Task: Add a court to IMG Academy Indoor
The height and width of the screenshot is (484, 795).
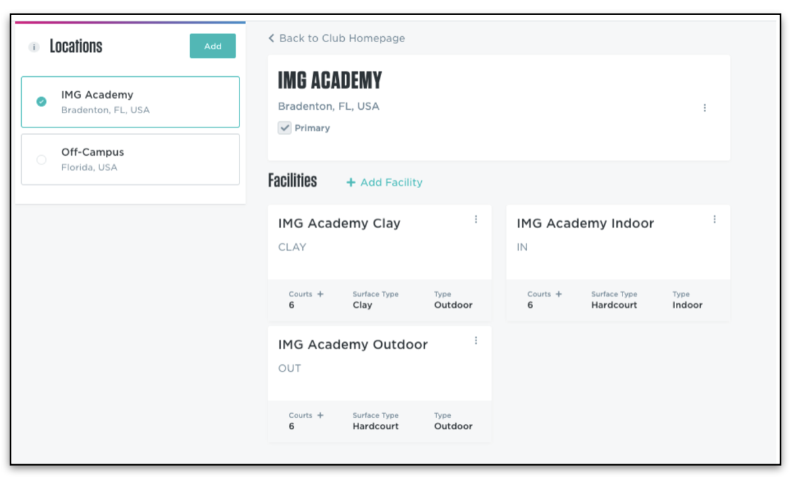Action: 559,294
